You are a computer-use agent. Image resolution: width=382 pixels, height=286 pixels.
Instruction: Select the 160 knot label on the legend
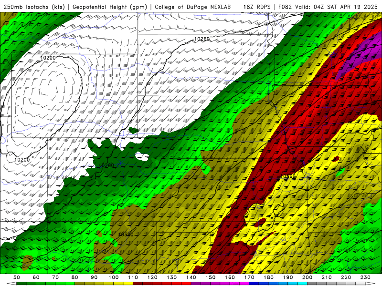(230, 277)
